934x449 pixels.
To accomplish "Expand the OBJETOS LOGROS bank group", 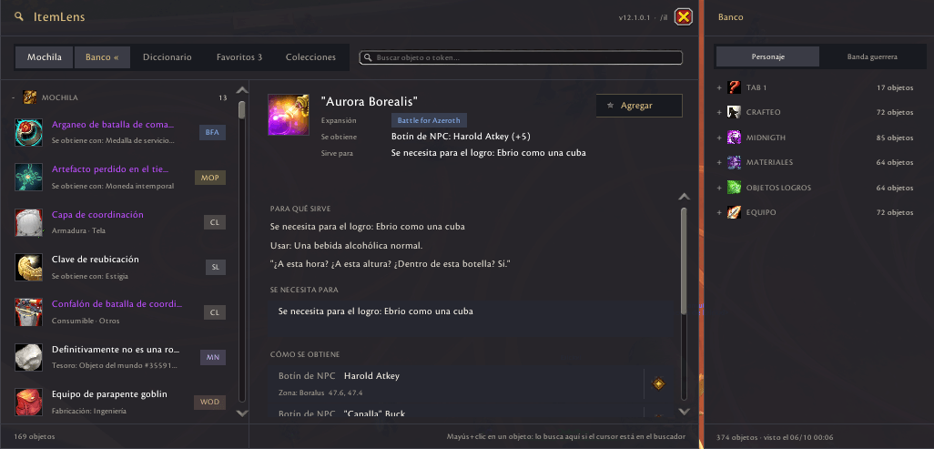I will pyautogui.click(x=719, y=188).
